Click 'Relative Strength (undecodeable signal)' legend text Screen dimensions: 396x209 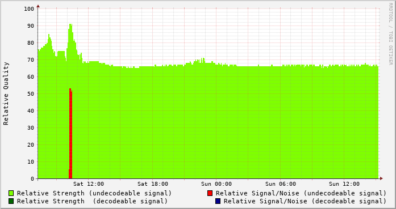pyautogui.click(x=94, y=193)
